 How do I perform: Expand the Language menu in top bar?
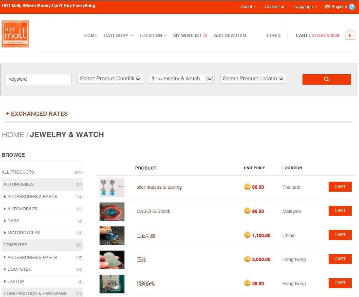tap(305, 7)
